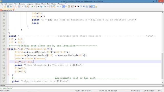Click the Dos\Windows status bar entry

(135, 91)
